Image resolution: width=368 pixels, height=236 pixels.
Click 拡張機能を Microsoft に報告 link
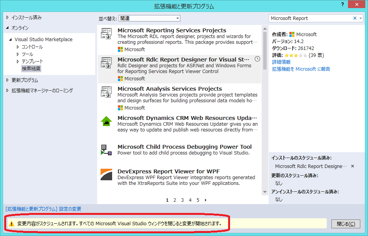pyautogui.click(x=301, y=69)
